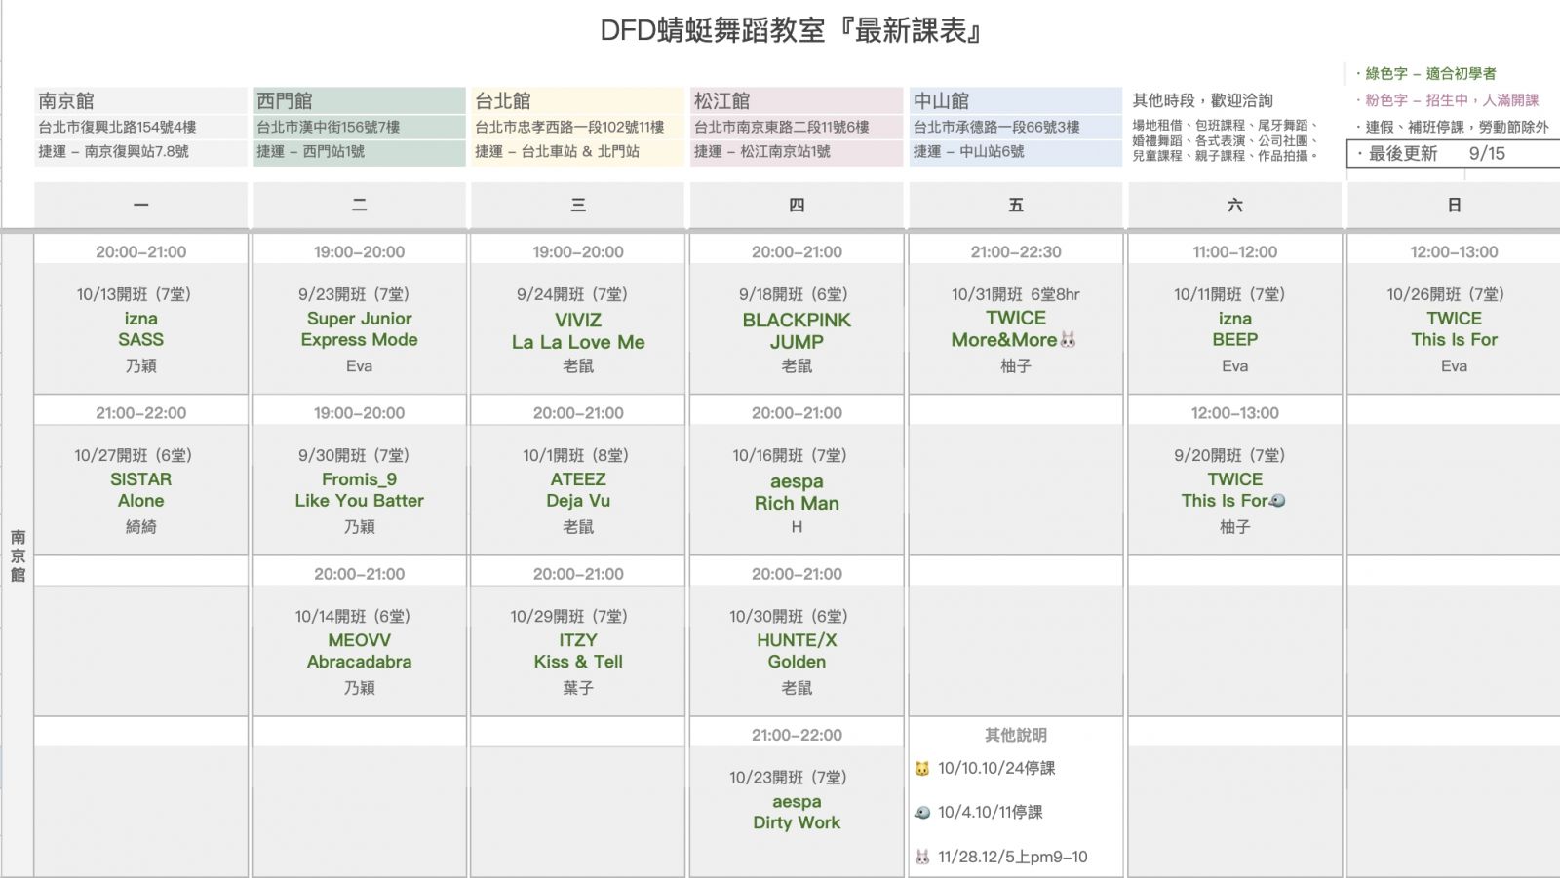Click the More&More song title

pos(1004,340)
